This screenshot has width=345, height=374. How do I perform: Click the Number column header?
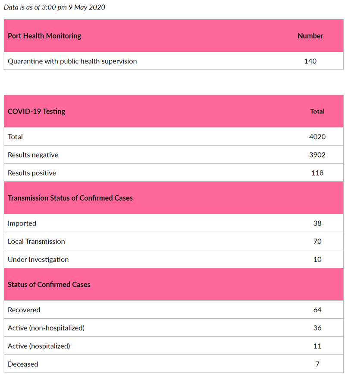[310, 36]
